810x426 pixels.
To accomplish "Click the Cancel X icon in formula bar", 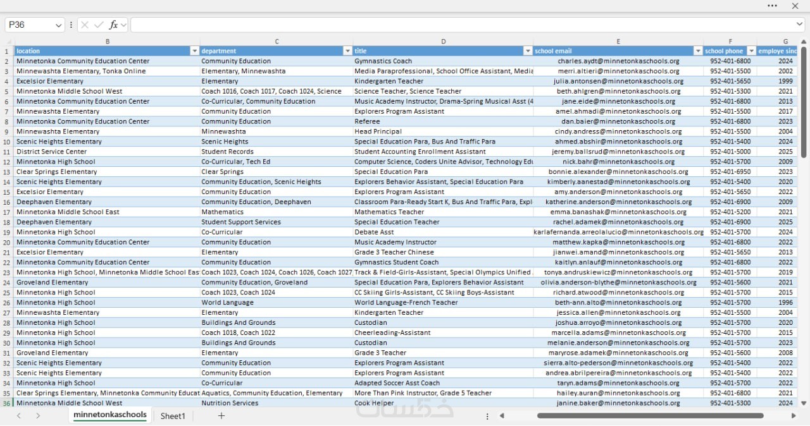I will tap(85, 25).
